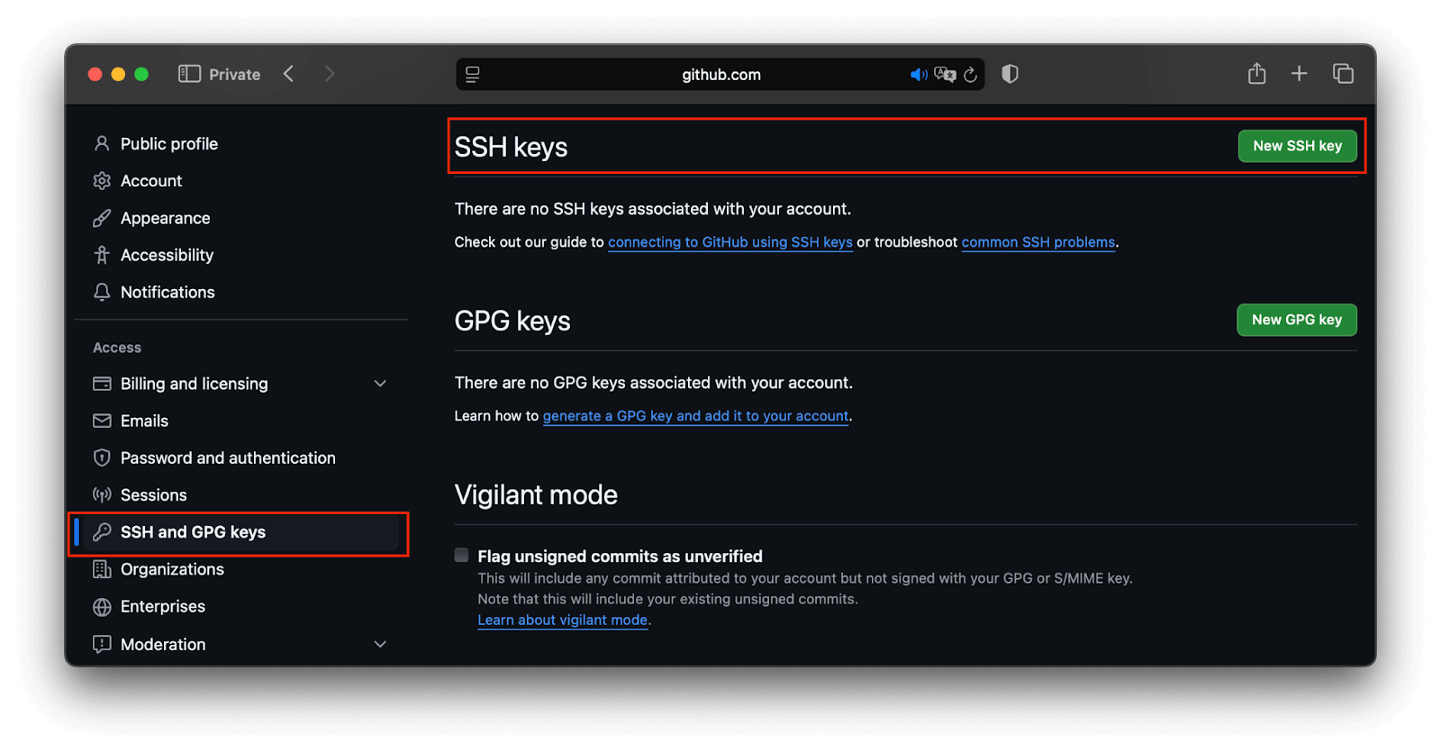Click the Emails envelope icon
The width and height of the screenshot is (1441, 752).
(102, 421)
